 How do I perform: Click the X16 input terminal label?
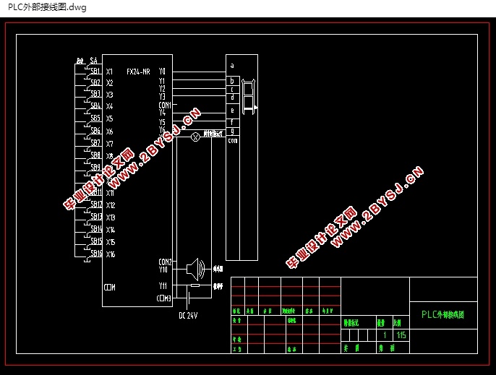click(111, 254)
